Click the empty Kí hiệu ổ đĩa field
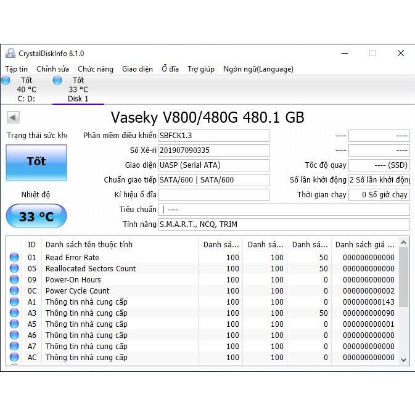The width and height of the screenshot is (415, 415). click(214, 195)
